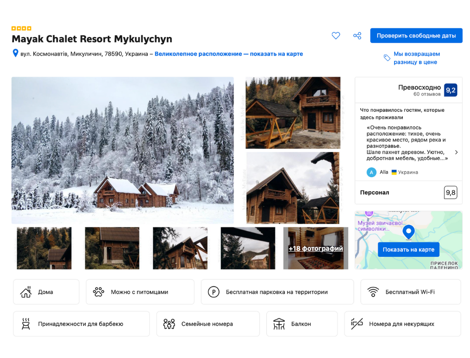This screenshot has height=358, width=470.
Task: Click the paw print pets icon
Action: [98, 292]
